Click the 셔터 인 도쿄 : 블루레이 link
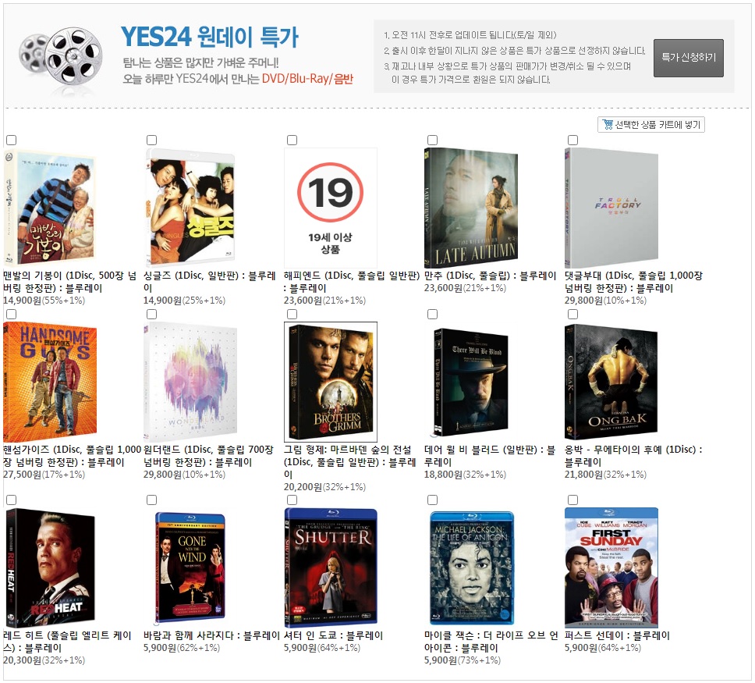 333,635
